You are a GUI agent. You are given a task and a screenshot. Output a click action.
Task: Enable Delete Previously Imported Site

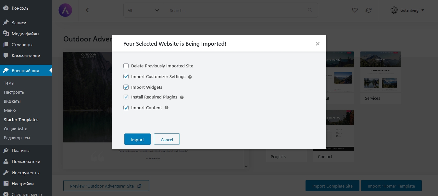click(126, 66)
